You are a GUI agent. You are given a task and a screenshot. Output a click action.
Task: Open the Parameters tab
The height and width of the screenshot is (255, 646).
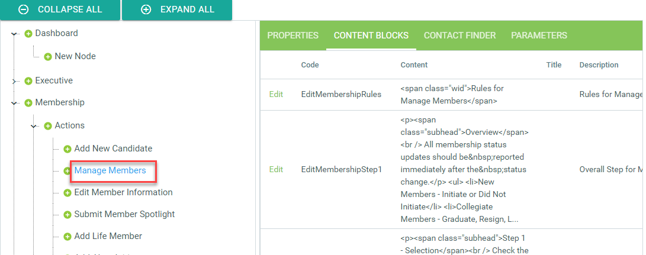click(539, 35)
